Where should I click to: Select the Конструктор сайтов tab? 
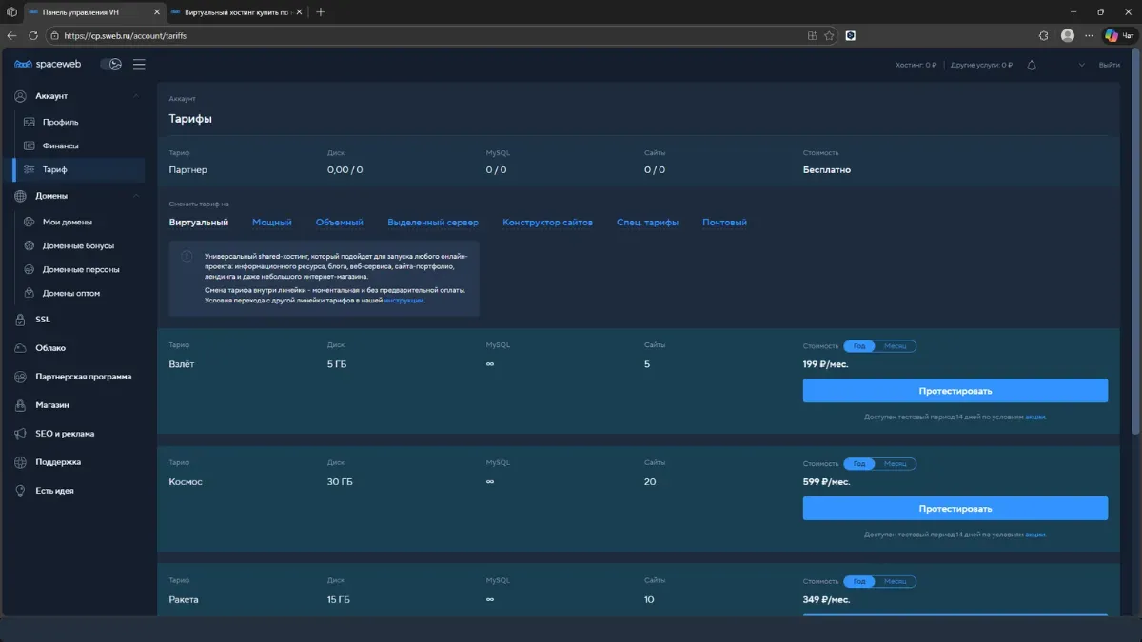(x=547, y=223)
